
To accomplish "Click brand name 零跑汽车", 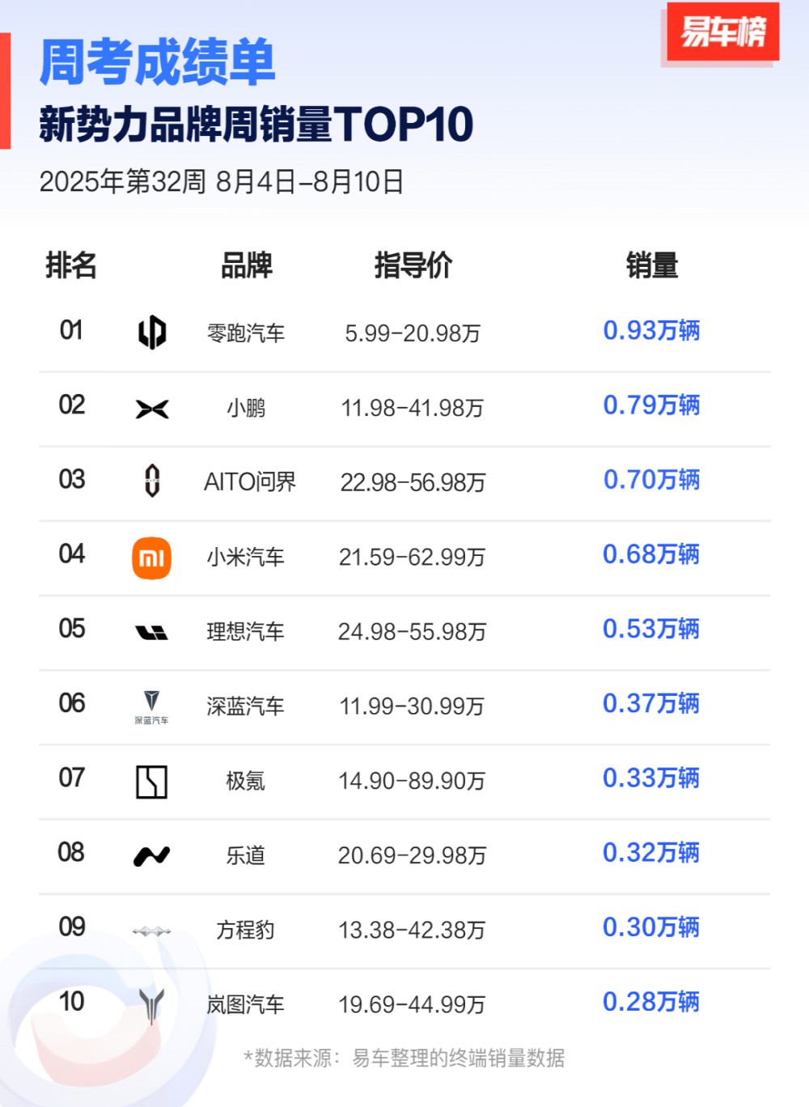I will coord(246,333).
